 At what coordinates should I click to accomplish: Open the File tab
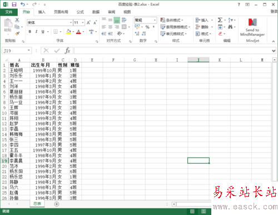[9, 12]
